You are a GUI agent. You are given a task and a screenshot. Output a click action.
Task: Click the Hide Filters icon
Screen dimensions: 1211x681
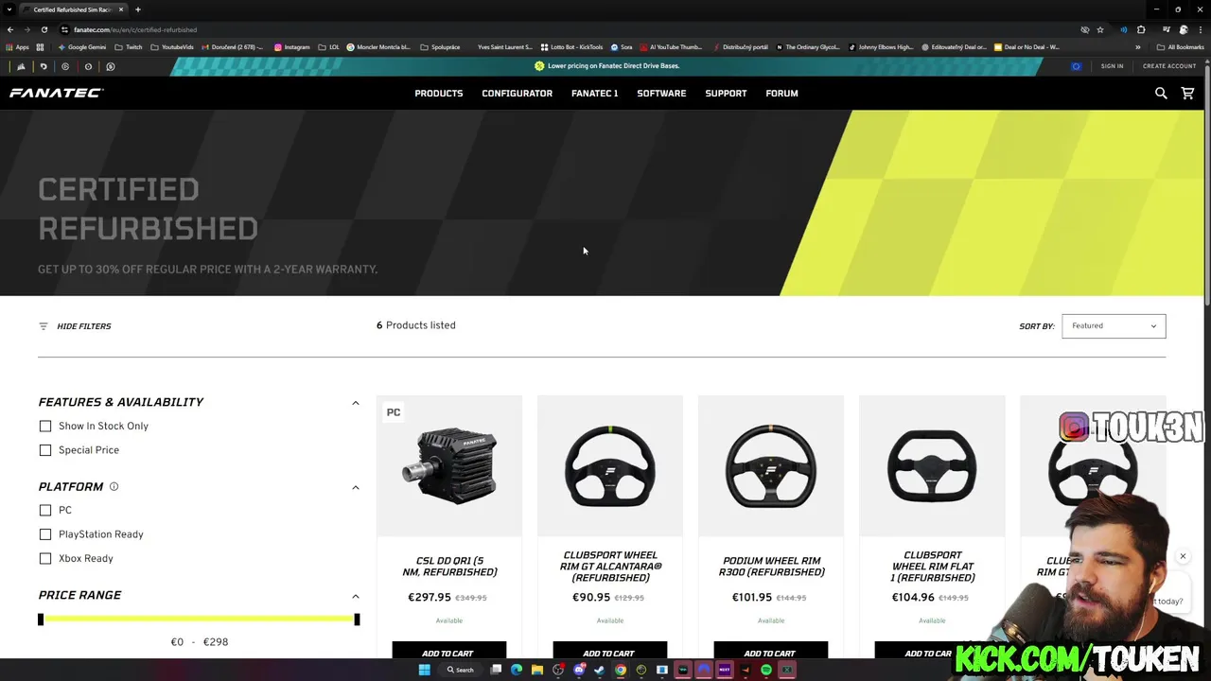pyautogui.click(x=43, y=326)
